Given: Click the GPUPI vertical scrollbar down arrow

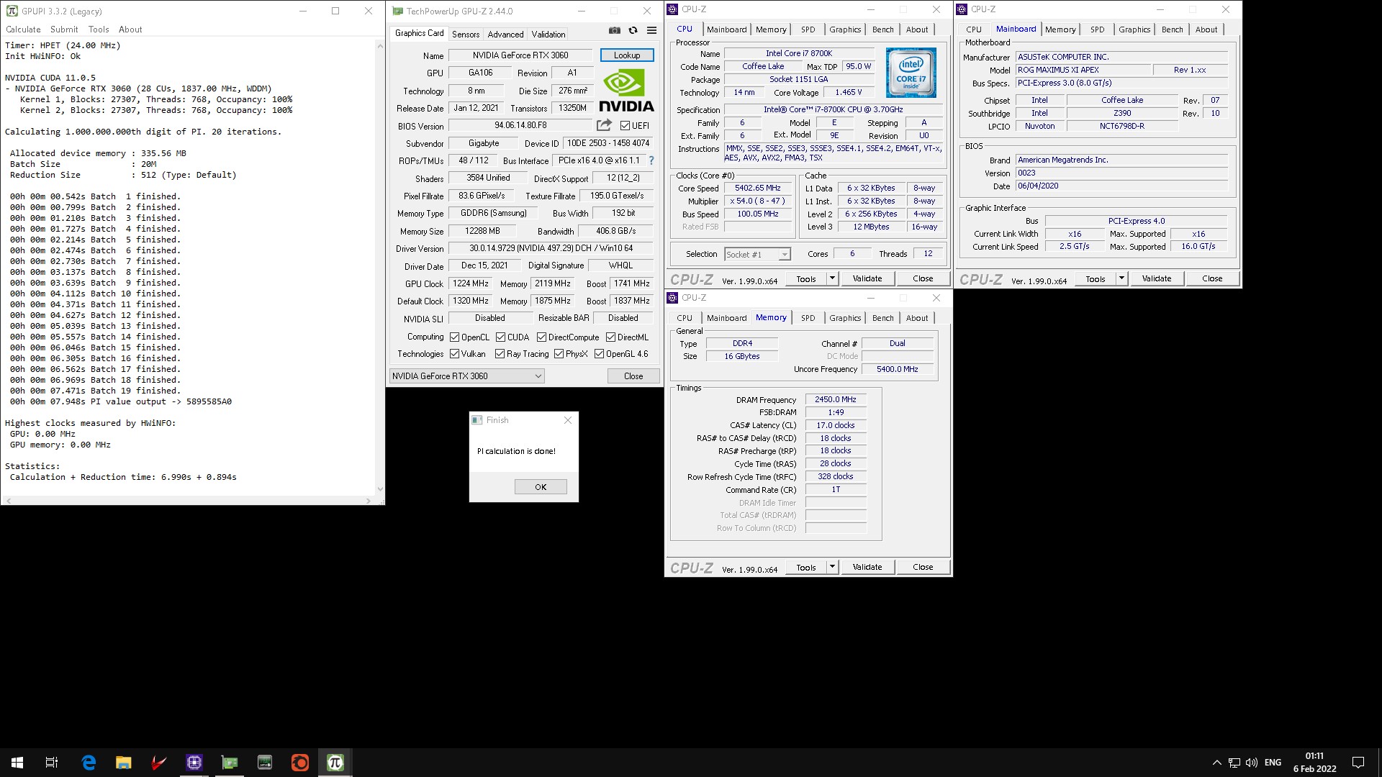Looking at the screenshot, I should [x=380, y=489].
